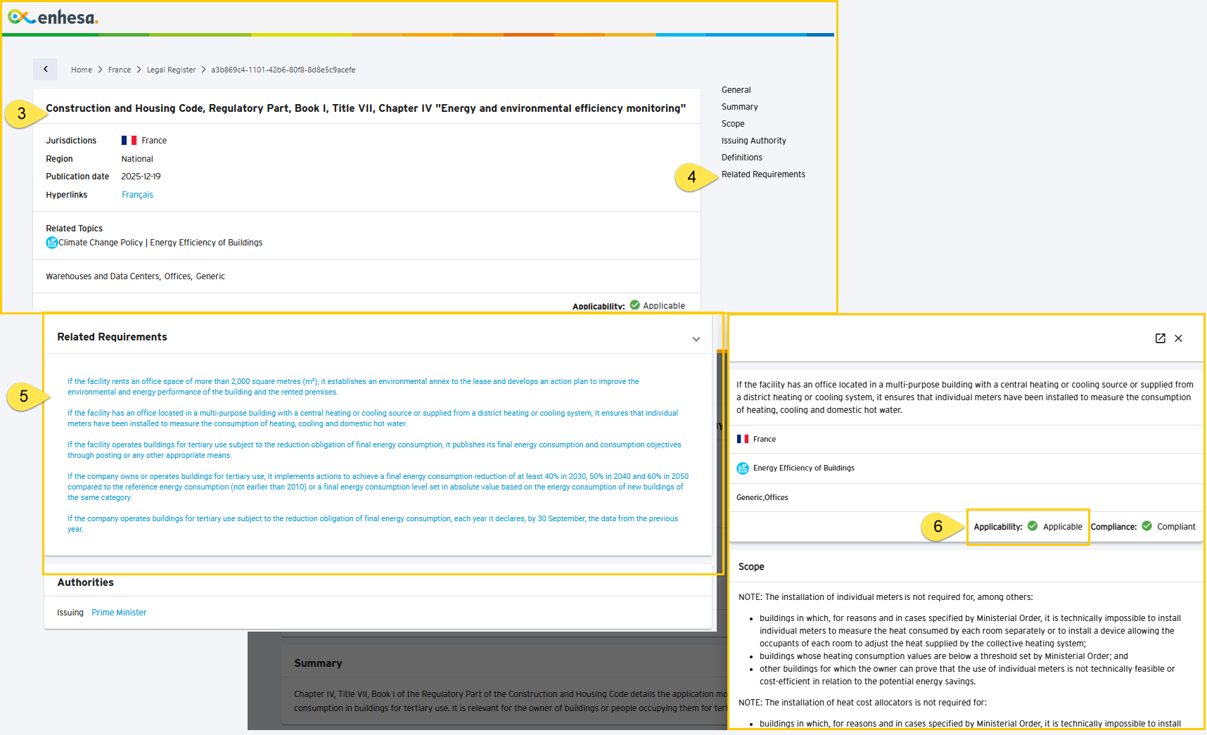The height and width of the screenshot is (735, 1207).
Task: Collapse the Related Requirements section
Action: click(696, 339)
